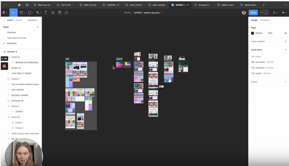The width and height of the screenshot is (289, 166).
Task: Click the Share button
Action: (x=253, y=13)
